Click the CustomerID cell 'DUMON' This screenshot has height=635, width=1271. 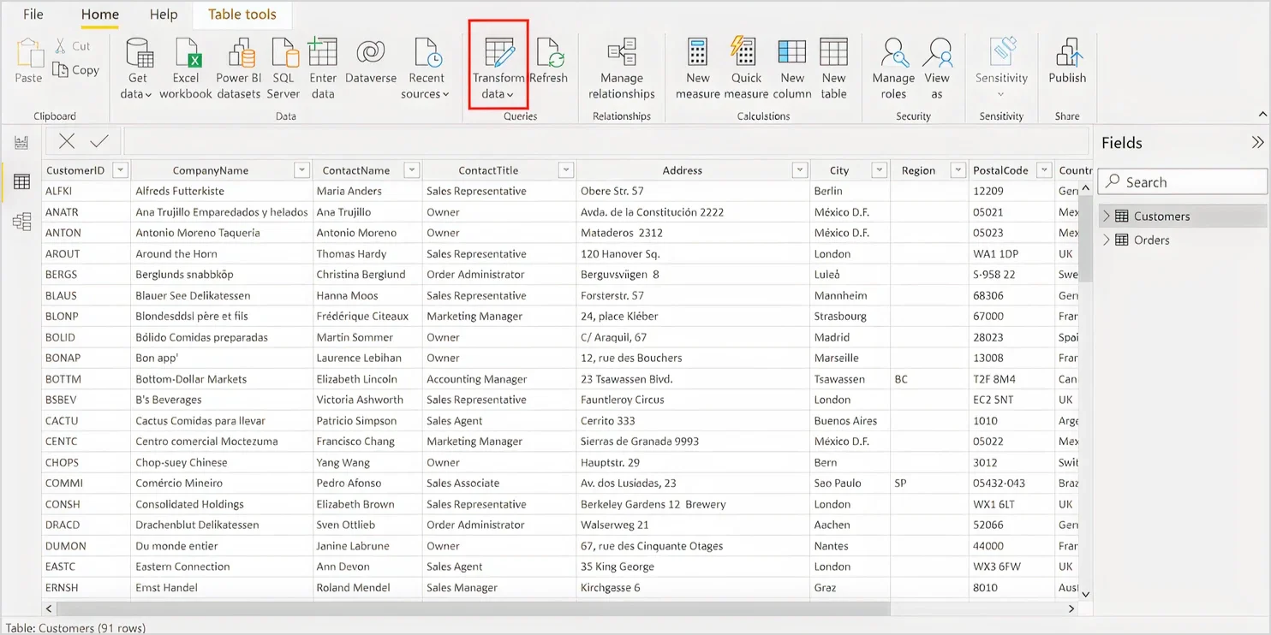pos(65,546)
